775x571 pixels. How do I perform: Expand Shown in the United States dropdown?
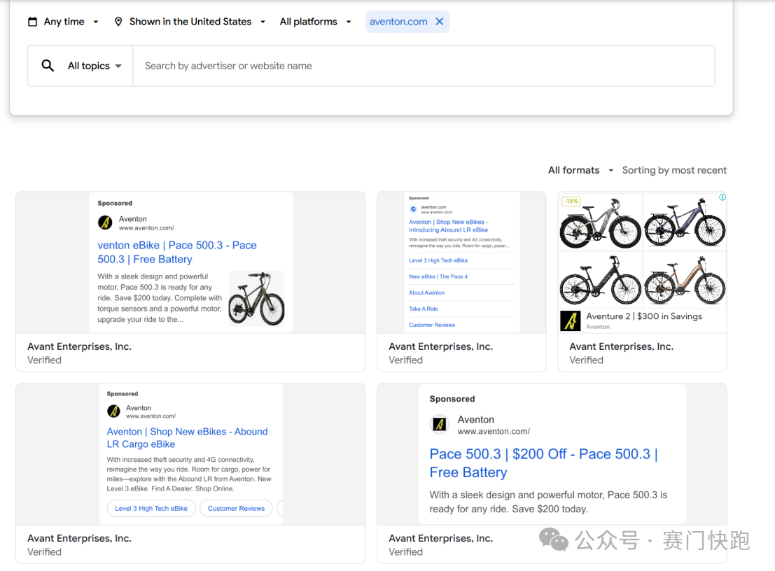pos(190,22)
